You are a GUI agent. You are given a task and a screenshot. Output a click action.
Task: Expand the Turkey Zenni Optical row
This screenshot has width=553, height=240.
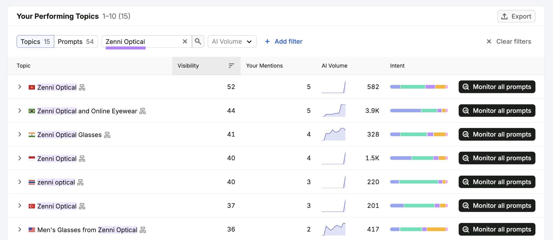coord(20,206)
